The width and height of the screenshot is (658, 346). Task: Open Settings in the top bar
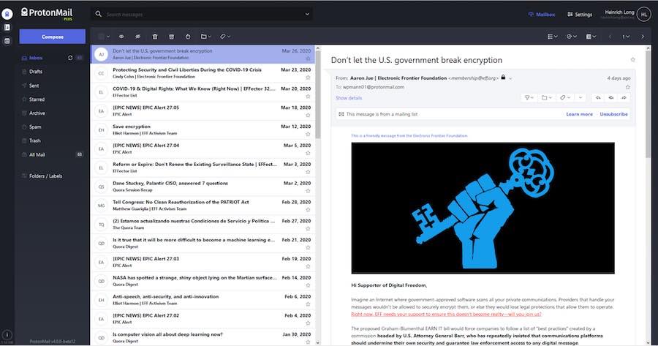point(580,15)
